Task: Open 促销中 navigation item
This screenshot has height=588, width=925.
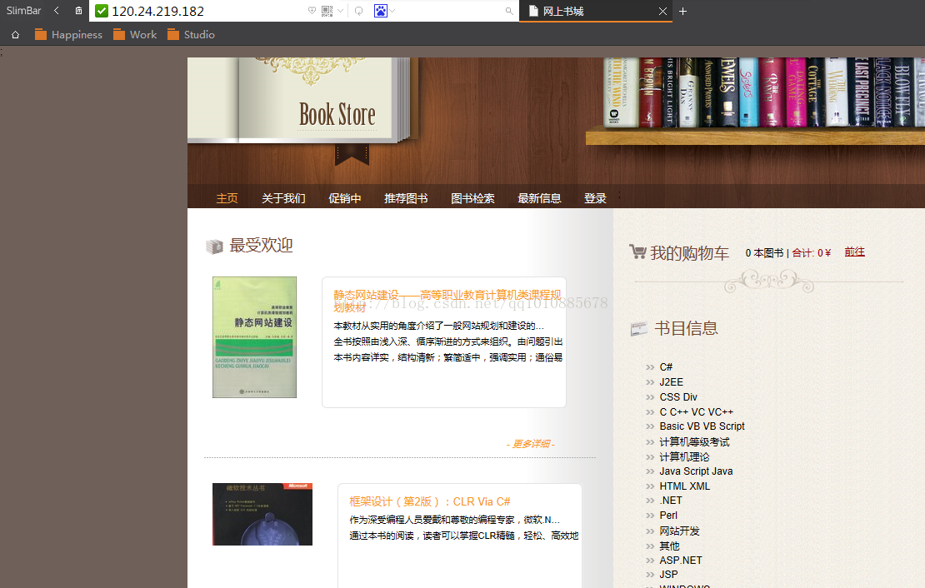Action: pyautogui.click(x=345, y=198)
